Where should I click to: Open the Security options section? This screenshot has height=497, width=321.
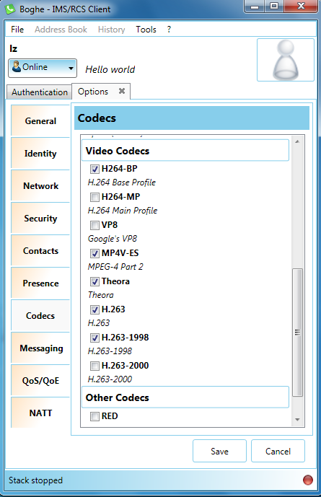(x=40, y=219)
